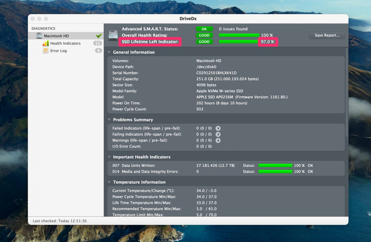Click the SSD Lifetime Left progress bar
Viewport: 371px width, 242px height.
coord(238,42)
